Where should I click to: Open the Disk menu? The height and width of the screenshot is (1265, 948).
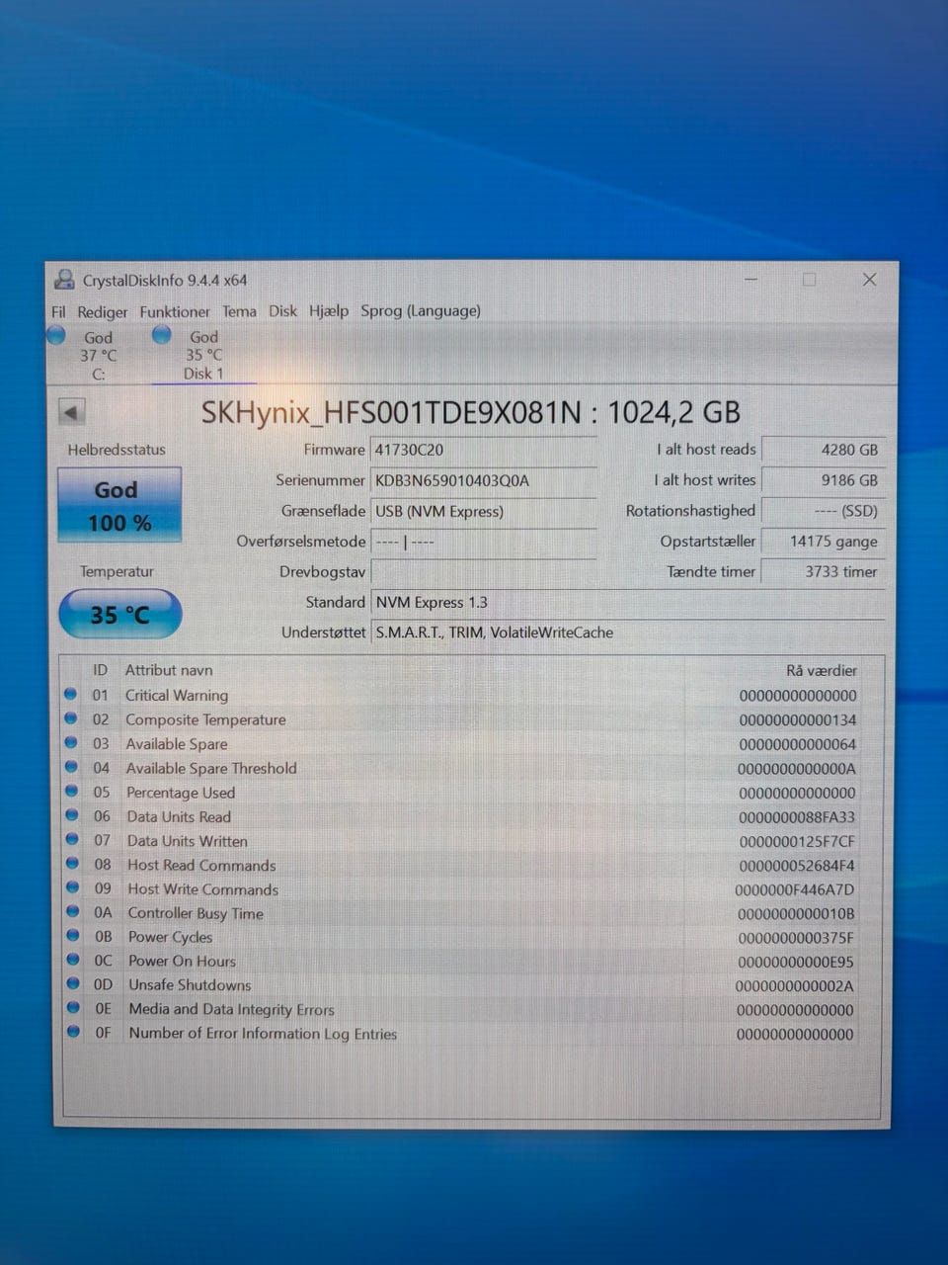point(282,311)
